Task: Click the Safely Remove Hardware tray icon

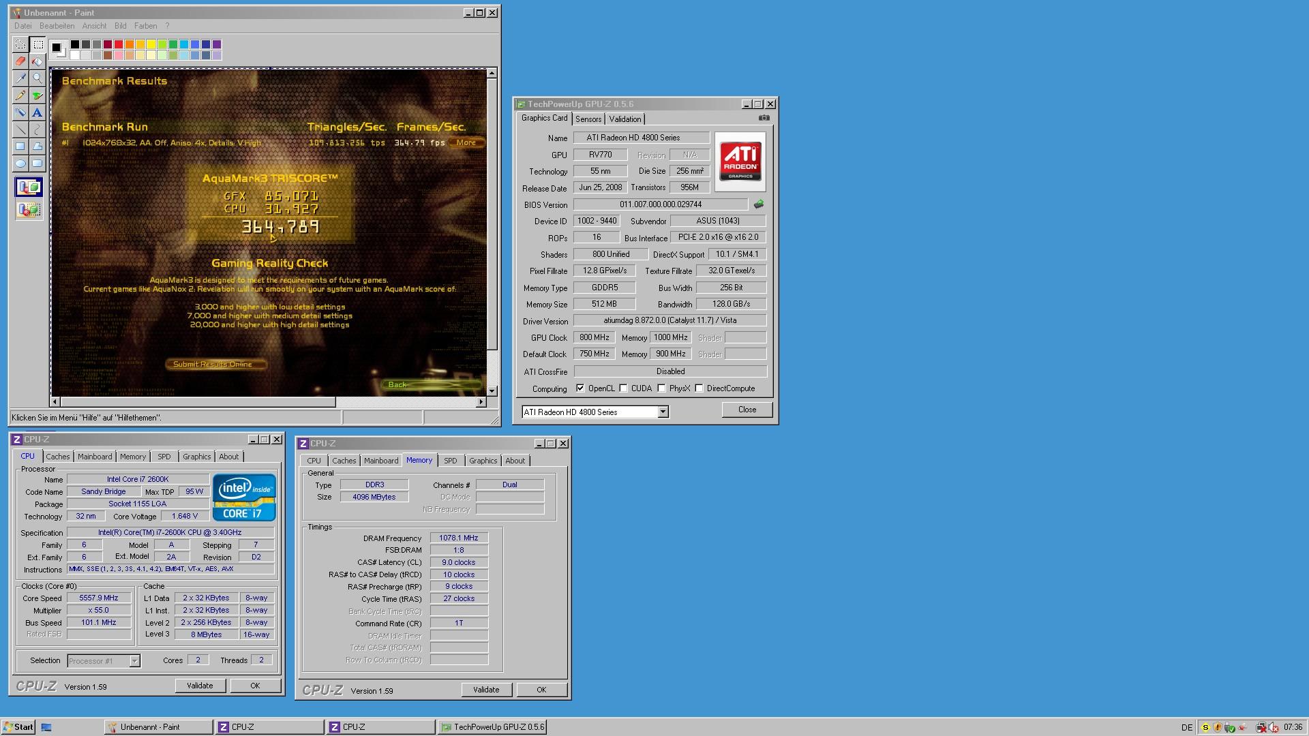Action: coord(1230,727)
